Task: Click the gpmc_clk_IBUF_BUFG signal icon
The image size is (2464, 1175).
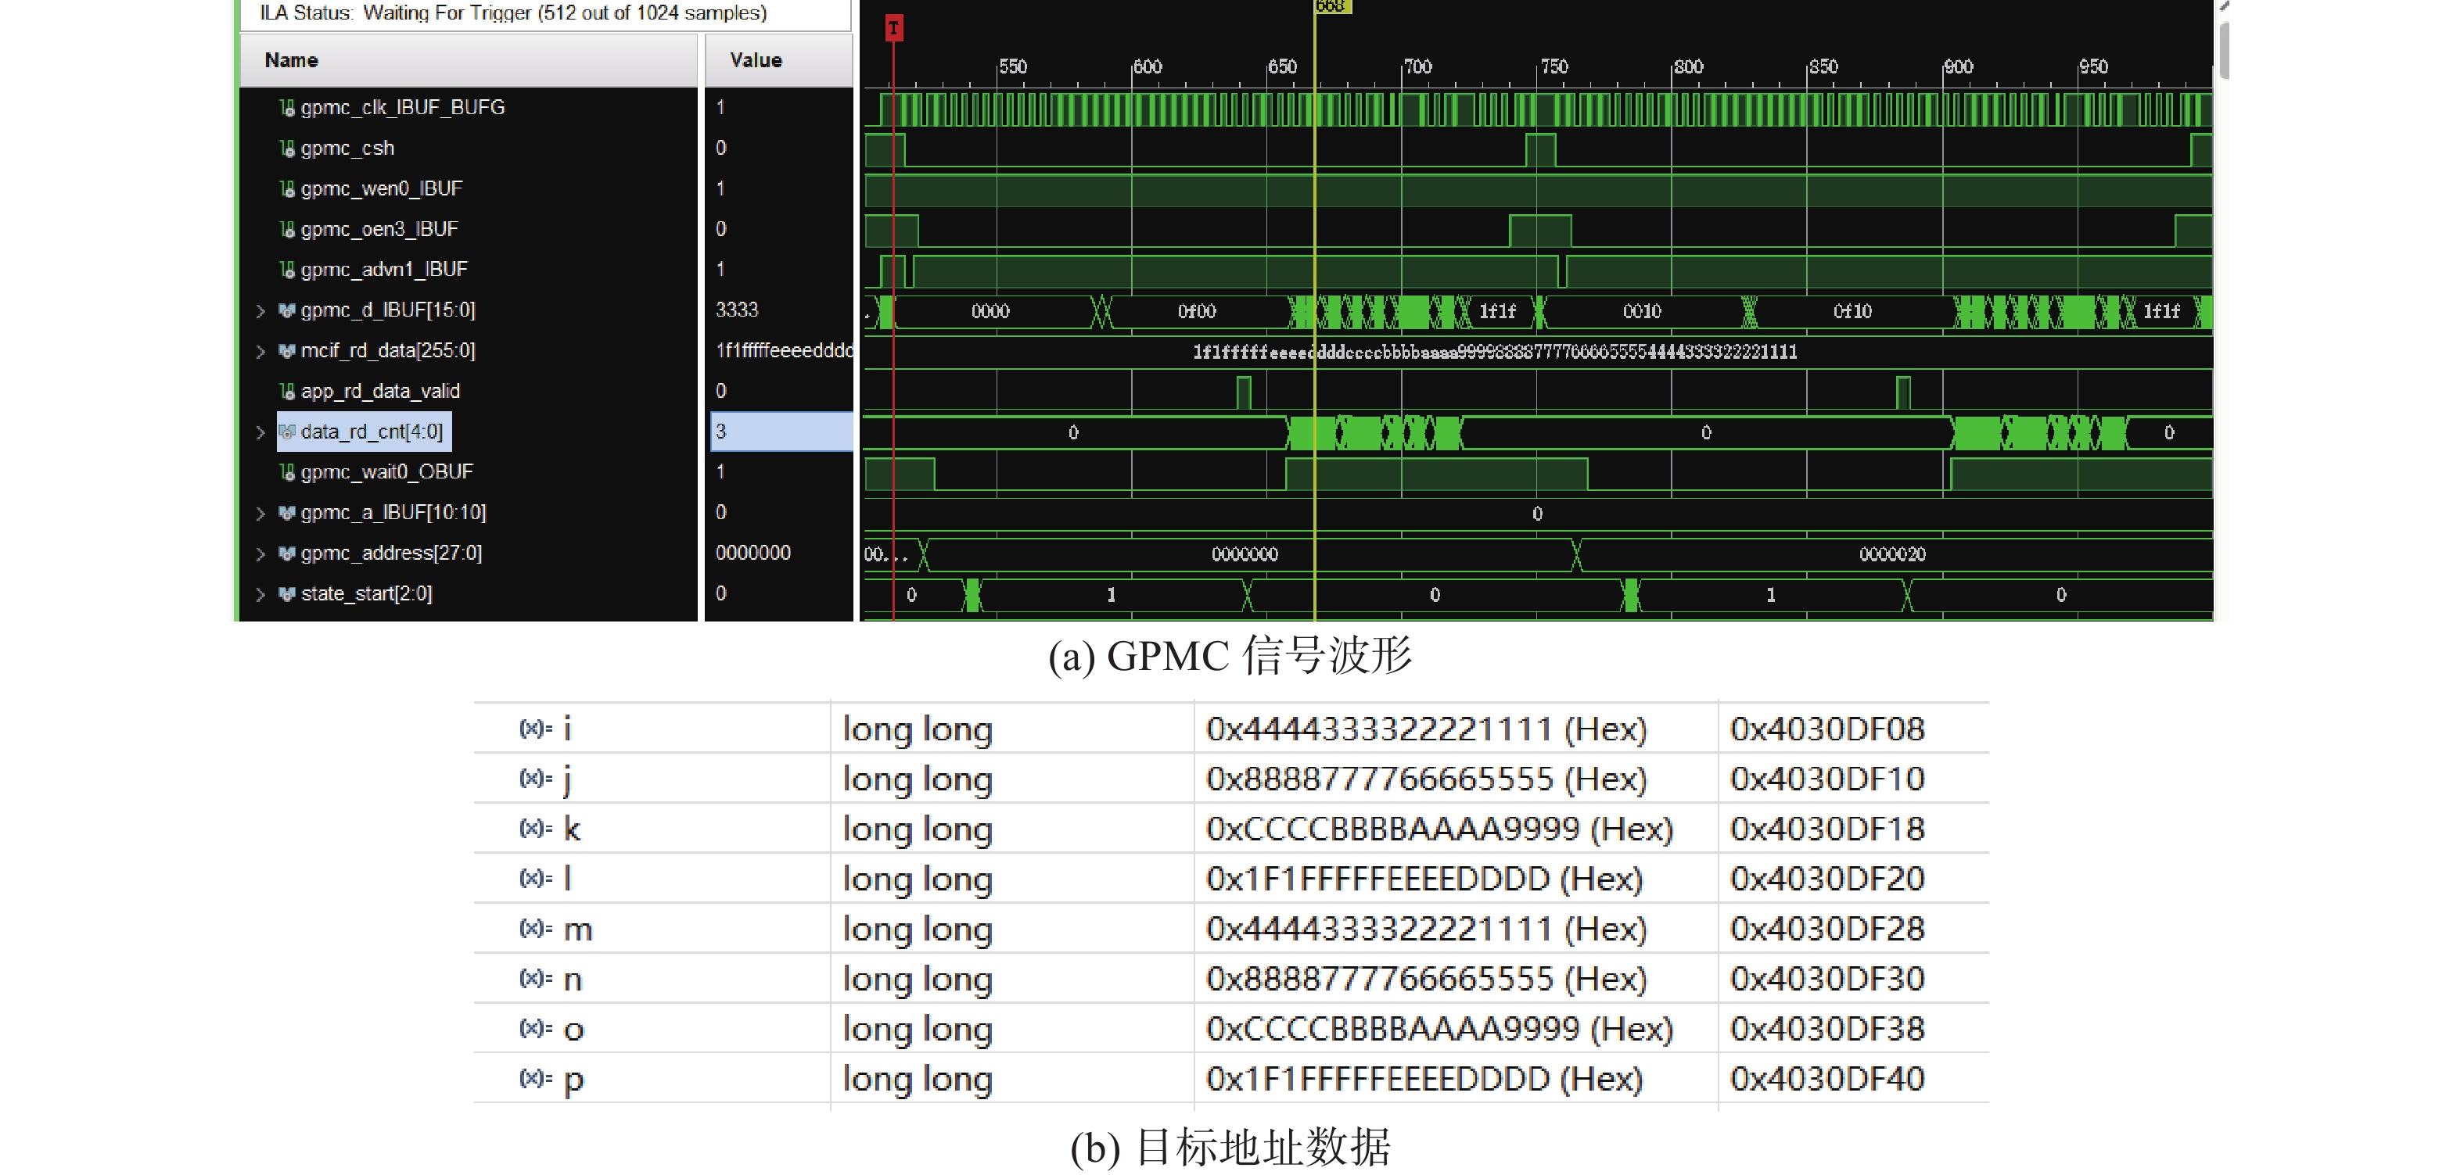Action: click(x=287, y=108)
